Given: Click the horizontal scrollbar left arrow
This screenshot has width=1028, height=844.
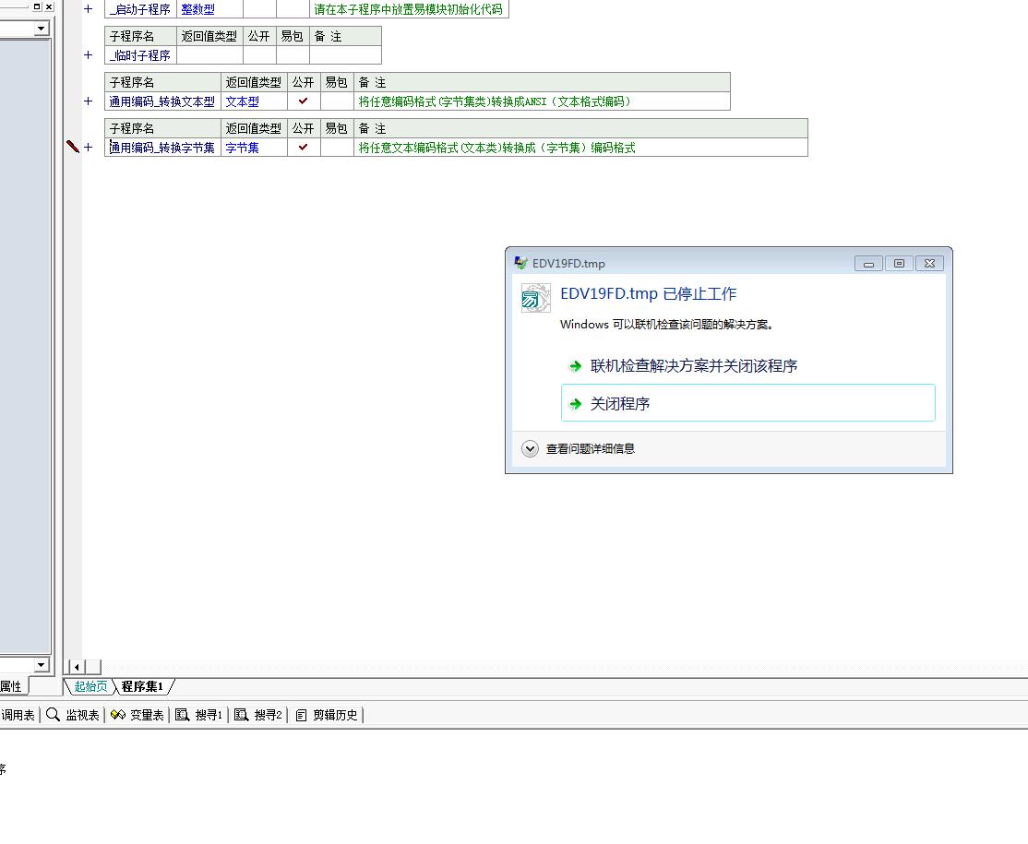Looking at the screenshot, I should coord(78,667).
